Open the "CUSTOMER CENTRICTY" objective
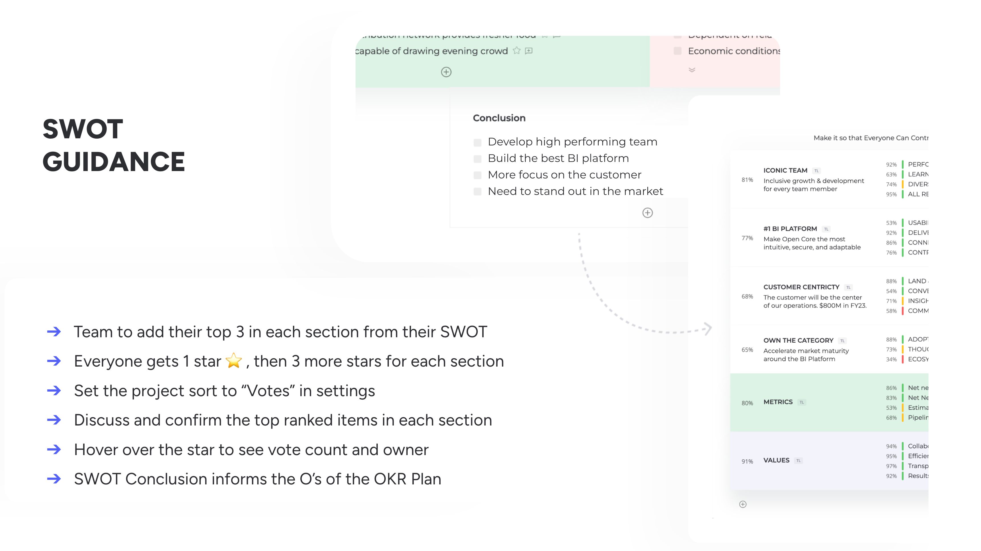 (x=801, y=287)
